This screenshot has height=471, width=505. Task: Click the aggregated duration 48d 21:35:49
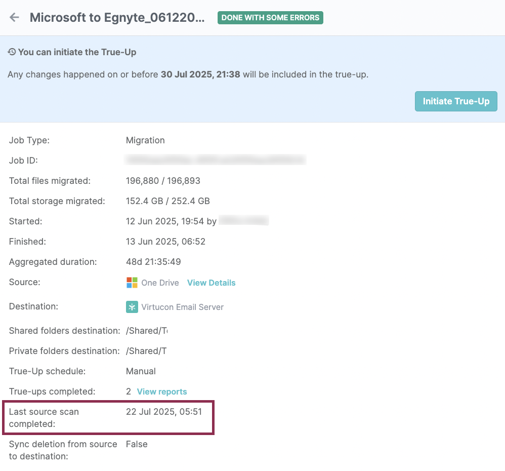click(153, 262)
